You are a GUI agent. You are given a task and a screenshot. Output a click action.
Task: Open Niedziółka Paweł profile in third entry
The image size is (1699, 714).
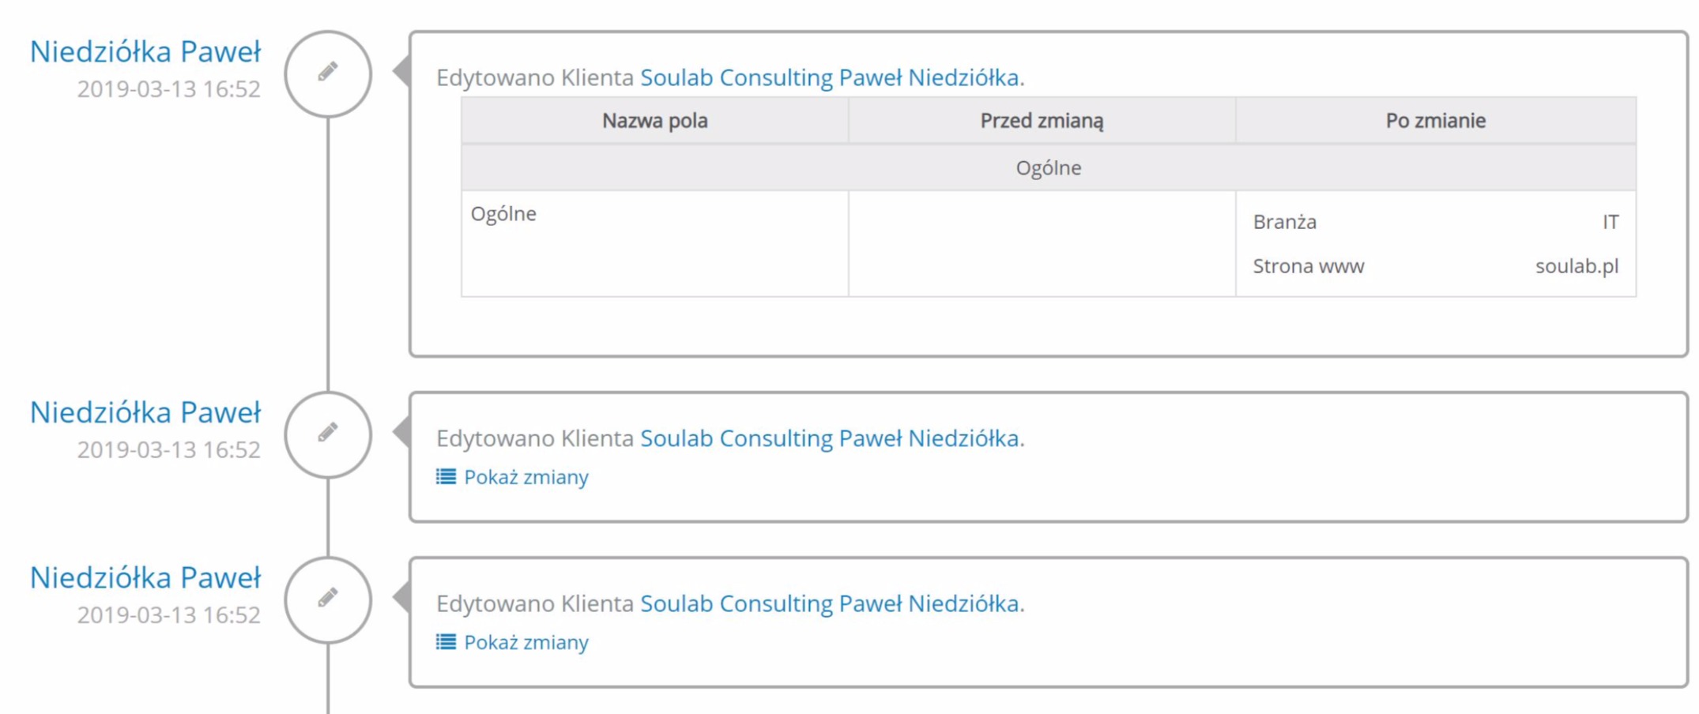145,577
